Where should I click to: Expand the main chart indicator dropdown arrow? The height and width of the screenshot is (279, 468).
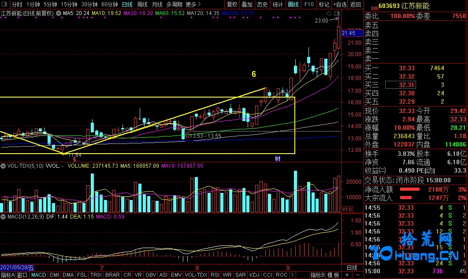(x=59, y=13)
